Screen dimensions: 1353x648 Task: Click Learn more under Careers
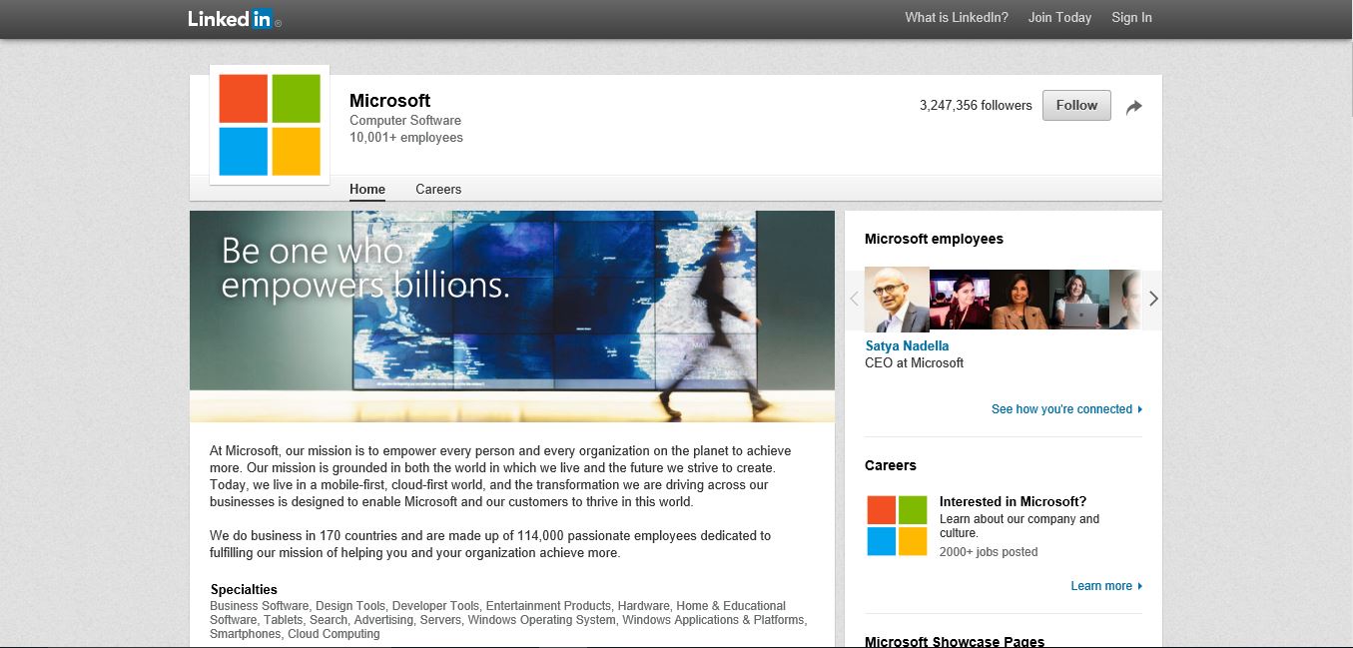pos(1106,586)
